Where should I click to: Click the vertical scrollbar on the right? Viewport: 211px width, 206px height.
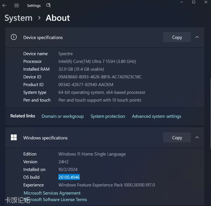(210, 113)
